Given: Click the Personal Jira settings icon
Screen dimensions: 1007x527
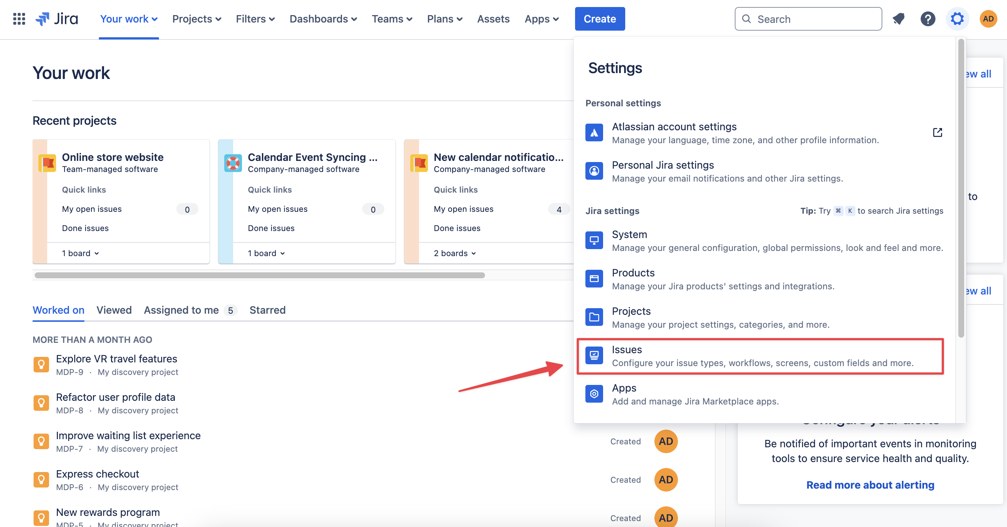Looking at the screenshot, I should click(594, 171).
